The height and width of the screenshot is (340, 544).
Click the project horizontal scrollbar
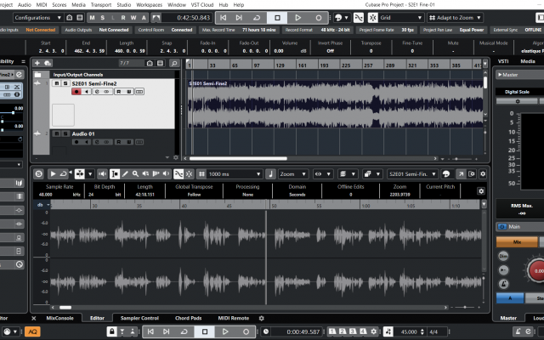click(238, 159)
